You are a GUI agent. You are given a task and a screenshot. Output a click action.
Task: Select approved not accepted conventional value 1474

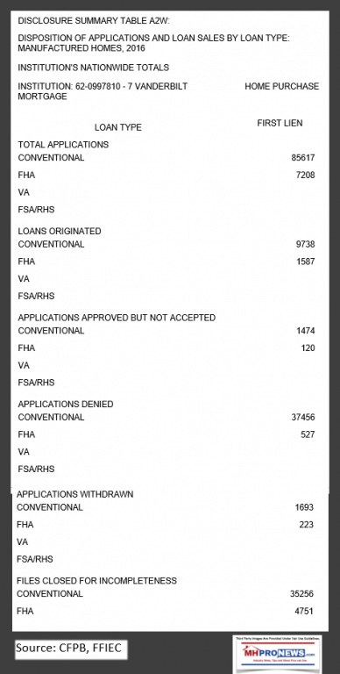tap(306, 331)
